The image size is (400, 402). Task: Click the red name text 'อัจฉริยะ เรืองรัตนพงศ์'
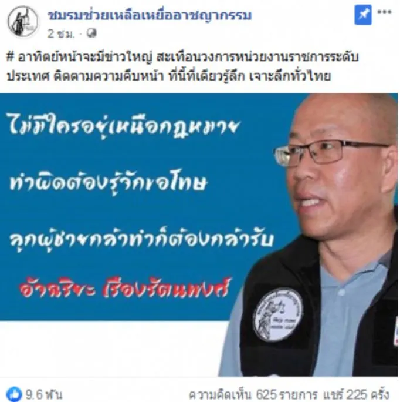[126, 289]
